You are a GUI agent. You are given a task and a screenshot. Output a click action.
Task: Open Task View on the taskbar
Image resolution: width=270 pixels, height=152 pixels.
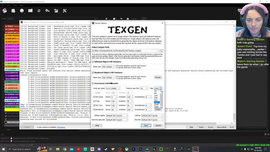tap(51, 149)
